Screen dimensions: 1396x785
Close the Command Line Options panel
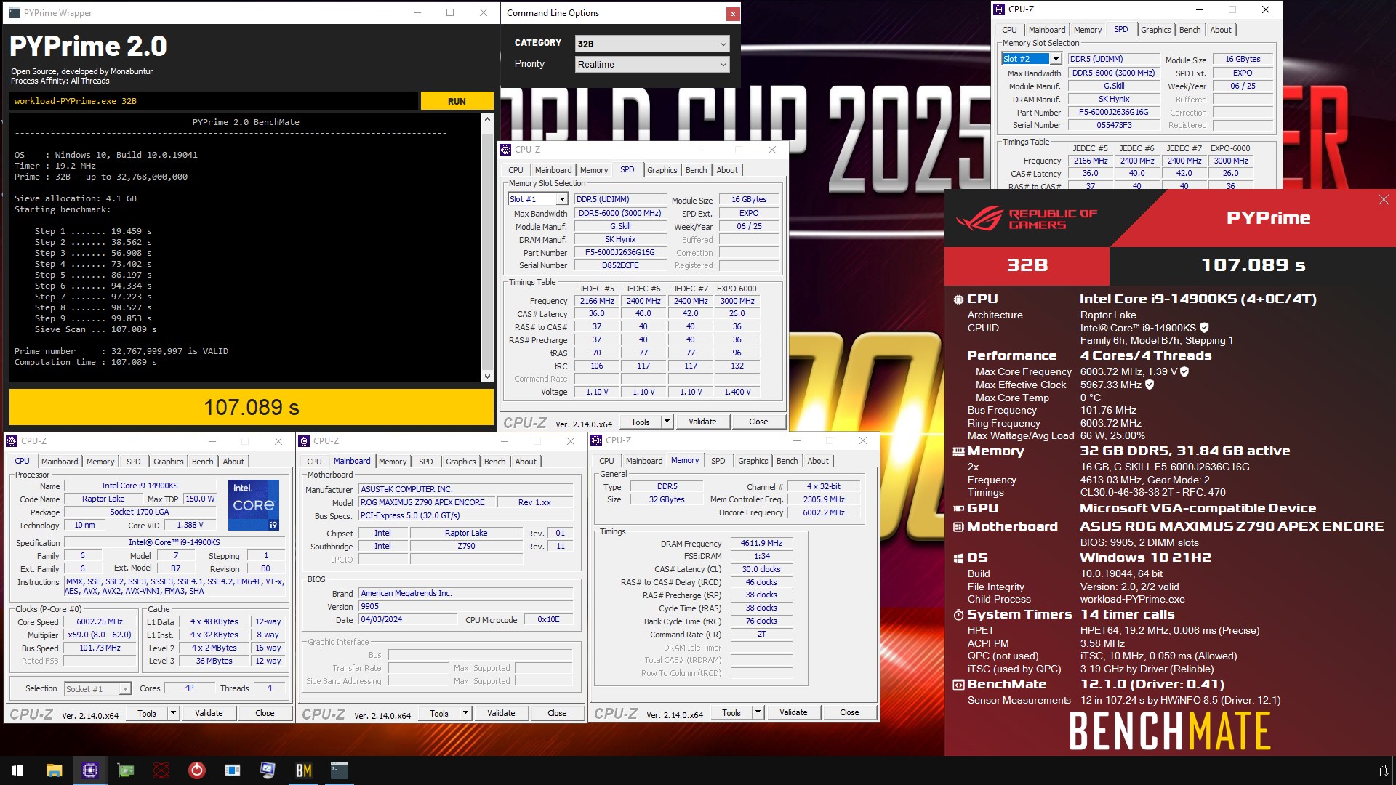pyautogui.click(x=733, y=14)
